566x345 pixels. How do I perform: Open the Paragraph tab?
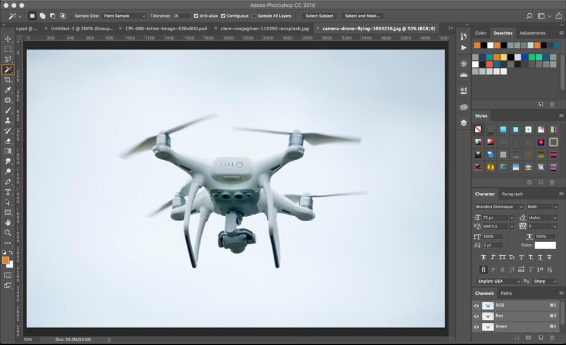point(512,194)
